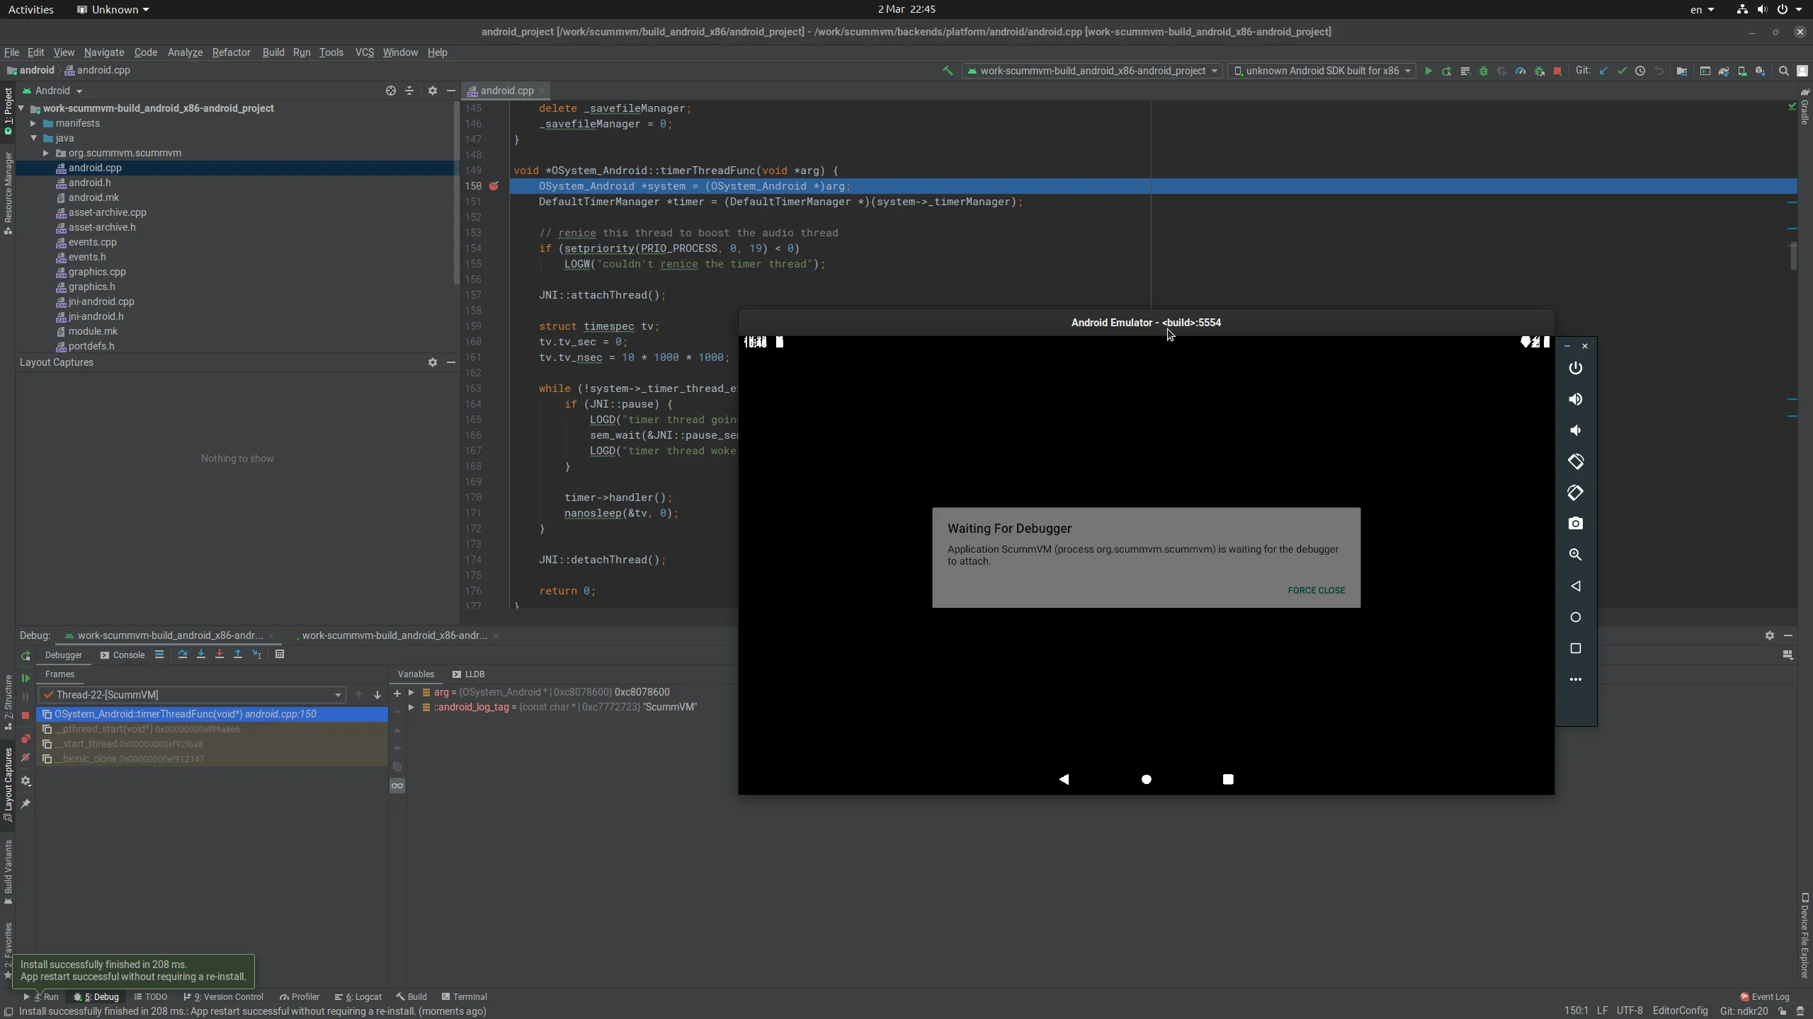Open the Refactor menu
Image resolution: width=1813 pixels, height=1019 pixels.
tap(231, 52)
